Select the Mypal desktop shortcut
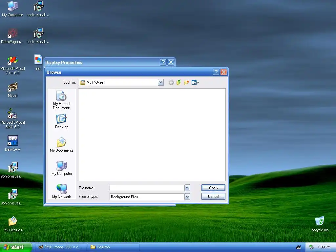 [12, 90]
